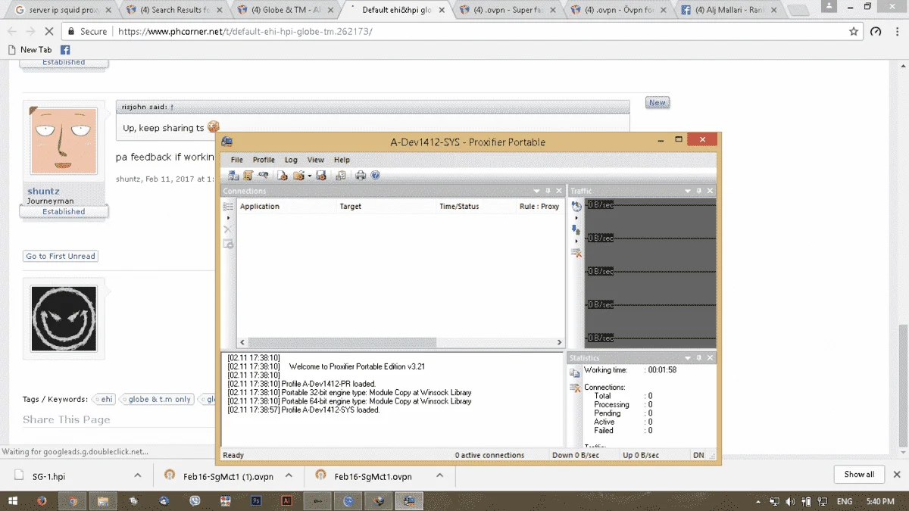Screen dimensions: 909x511
Task: Open Photoshop from the taskbar
Action: (256, 500)
